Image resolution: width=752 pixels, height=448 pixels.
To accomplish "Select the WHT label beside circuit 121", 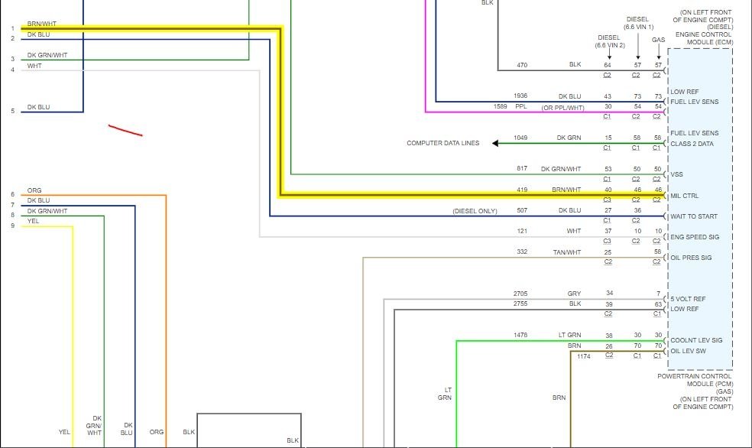I will tap(574, 231).
